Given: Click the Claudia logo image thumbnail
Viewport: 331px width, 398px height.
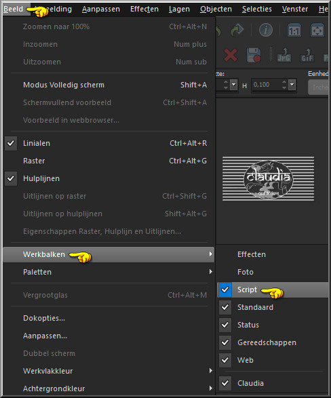Looking at the screenshot, I should [x=269, y=179].
